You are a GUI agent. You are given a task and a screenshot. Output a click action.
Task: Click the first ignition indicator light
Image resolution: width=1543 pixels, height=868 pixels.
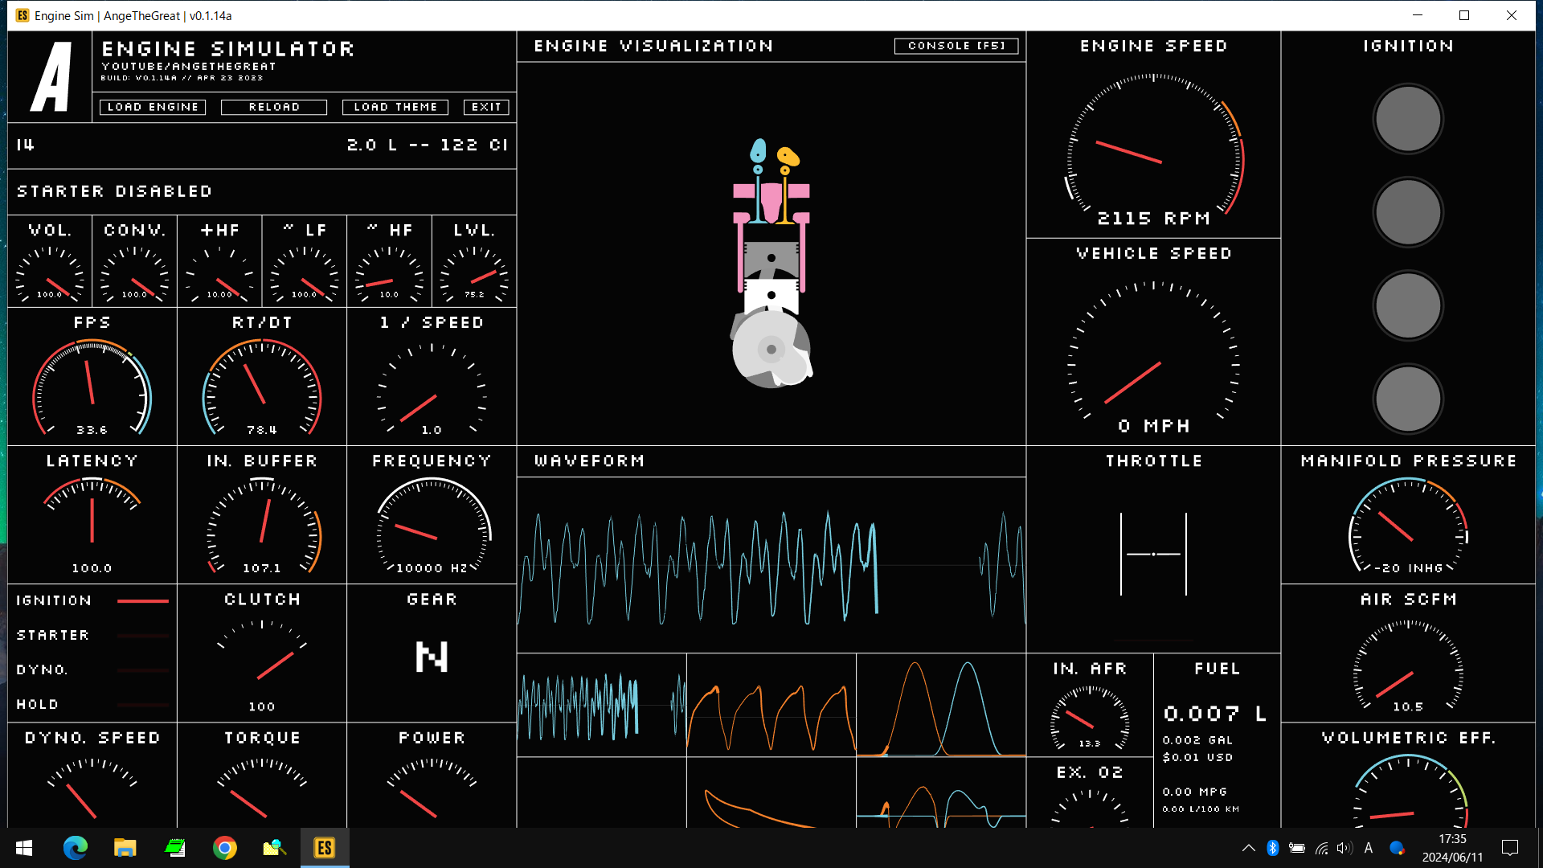pos(1407,118)
